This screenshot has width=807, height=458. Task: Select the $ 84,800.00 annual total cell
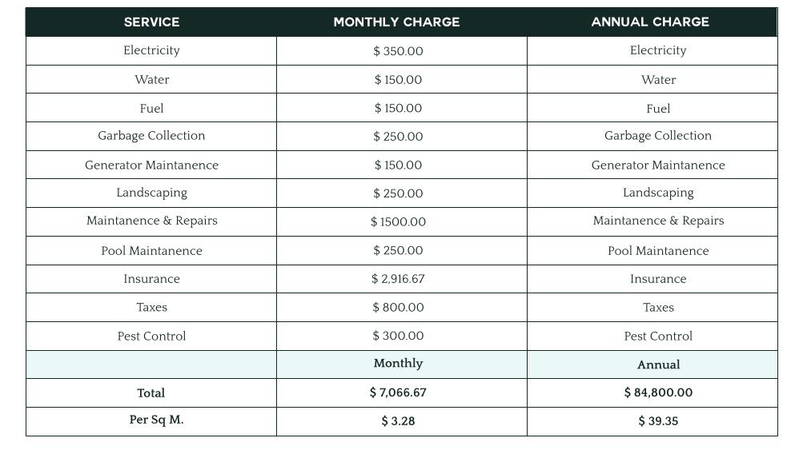click(x=658, y=393)
